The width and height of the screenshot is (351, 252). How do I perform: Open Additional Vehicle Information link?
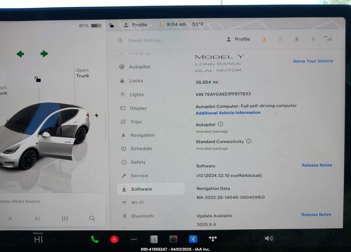228,113
